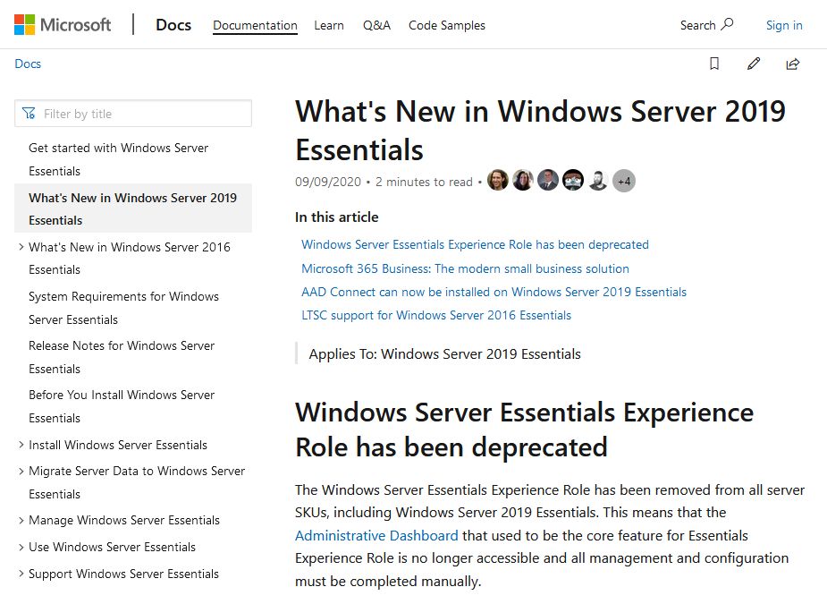Screen dimensions: 827x604
Task: Click the Filter by title field
Action: tap(143, 114)
